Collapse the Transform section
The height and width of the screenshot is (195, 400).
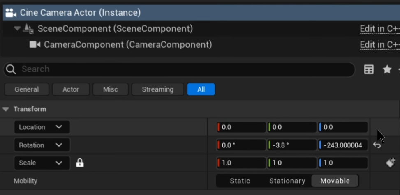point(6,109)
